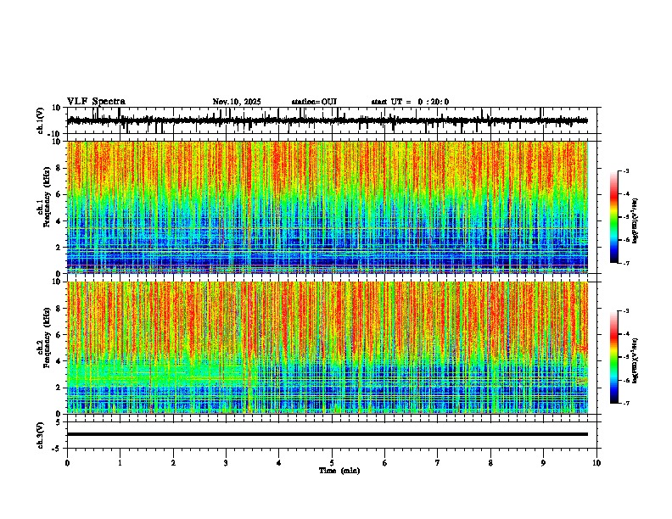Click the ch.2 spectrogram color scale bar
Viewport: 672px width, 519px height.
[x=613, y=357]
